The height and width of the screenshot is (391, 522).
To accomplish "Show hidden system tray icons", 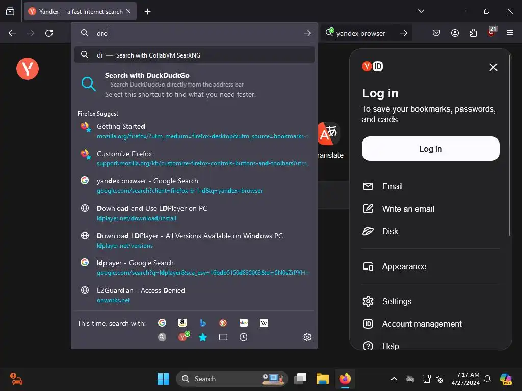I will [x=394, y=379].
